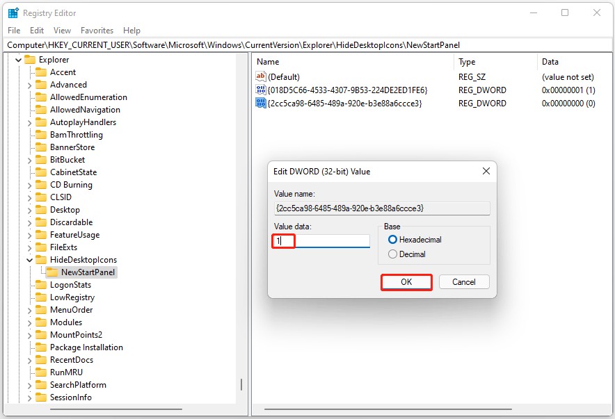This screenshot has height=419, width=615.
Task: Click the FeatureUsage folder icon
Action: 41,235
